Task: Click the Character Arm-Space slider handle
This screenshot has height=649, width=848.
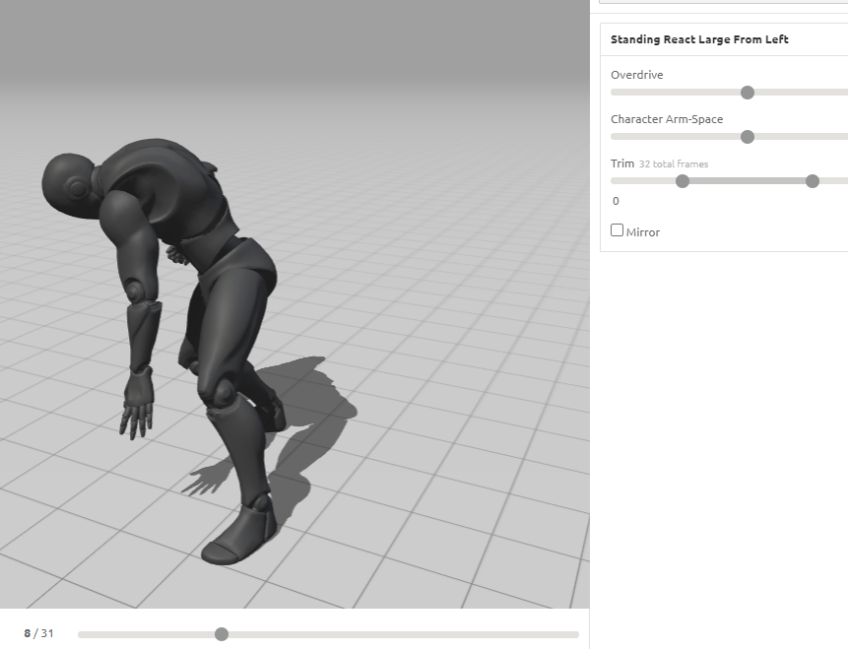Action: [747, 137]
